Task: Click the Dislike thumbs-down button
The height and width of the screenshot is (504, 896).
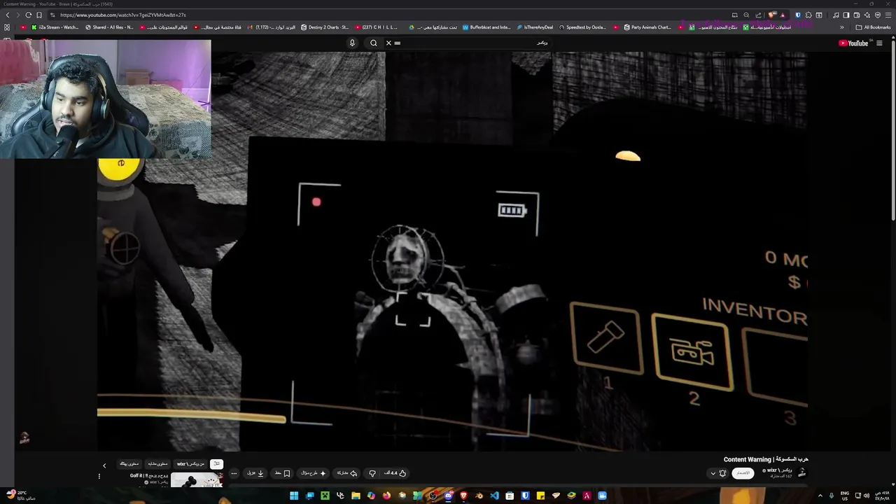Action: pyautogui.click(x=372, y=473)
